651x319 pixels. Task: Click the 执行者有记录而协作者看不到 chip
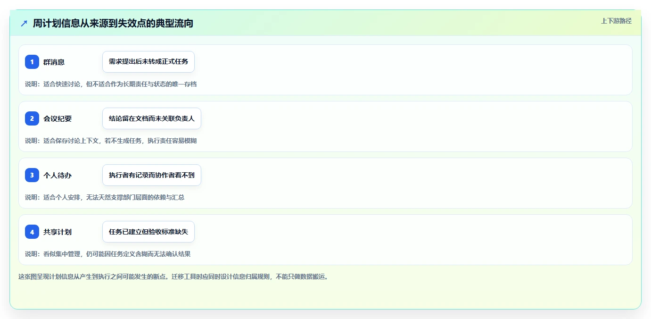[x=152, y=175]
